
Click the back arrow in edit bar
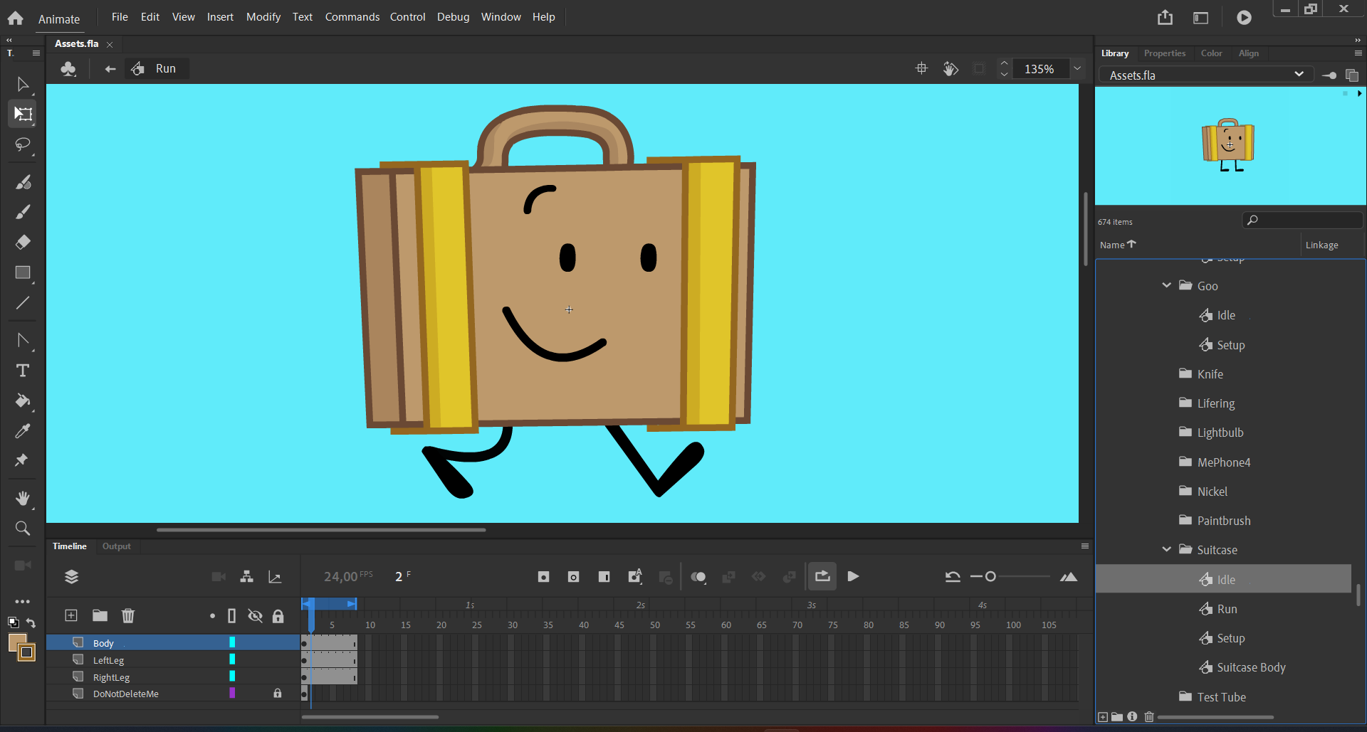point(110,69)
